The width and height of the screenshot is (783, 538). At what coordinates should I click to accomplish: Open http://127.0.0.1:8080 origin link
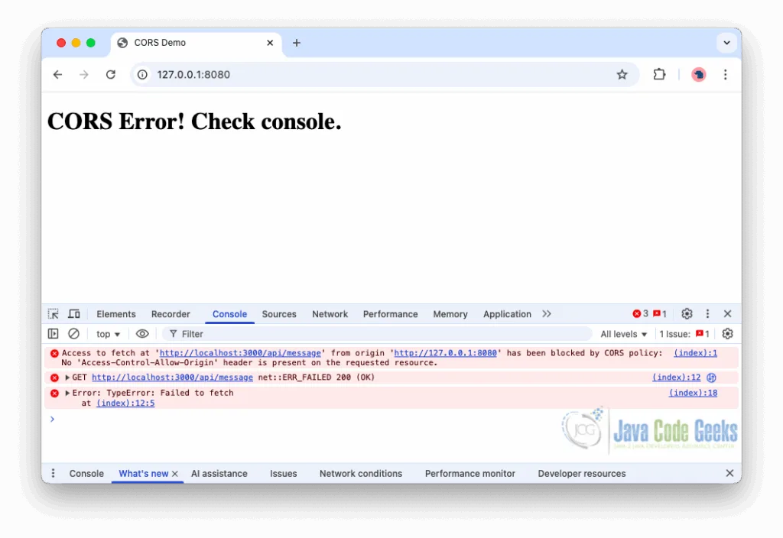446,353
